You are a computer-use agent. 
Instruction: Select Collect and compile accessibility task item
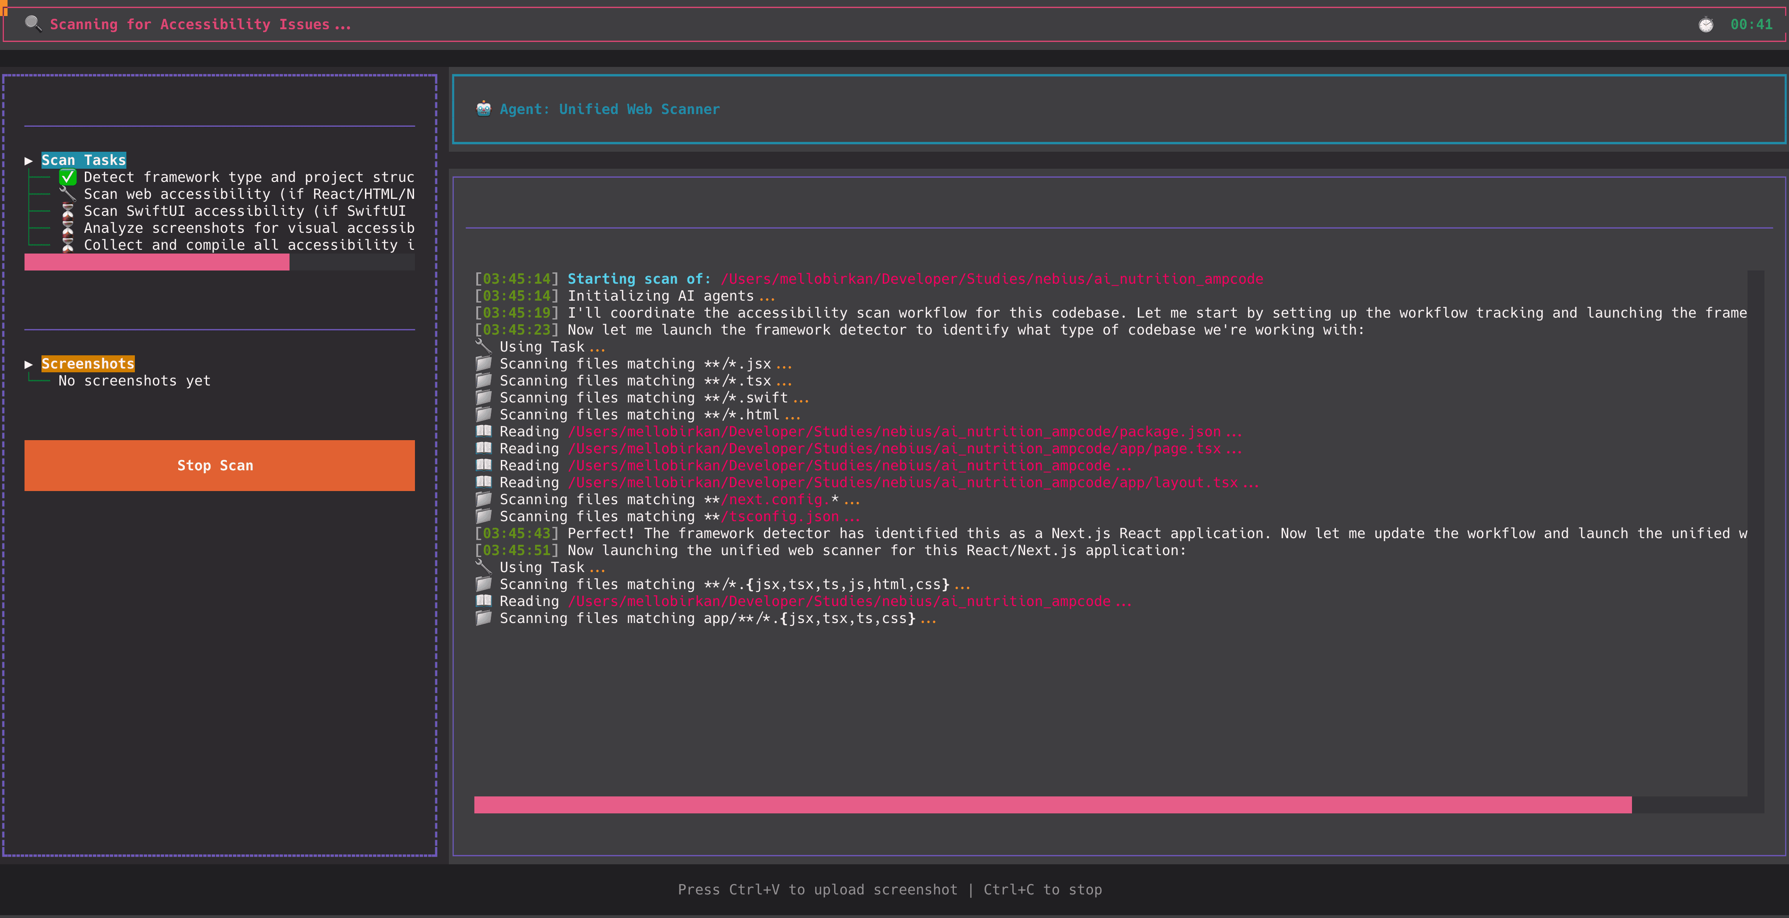248,245
